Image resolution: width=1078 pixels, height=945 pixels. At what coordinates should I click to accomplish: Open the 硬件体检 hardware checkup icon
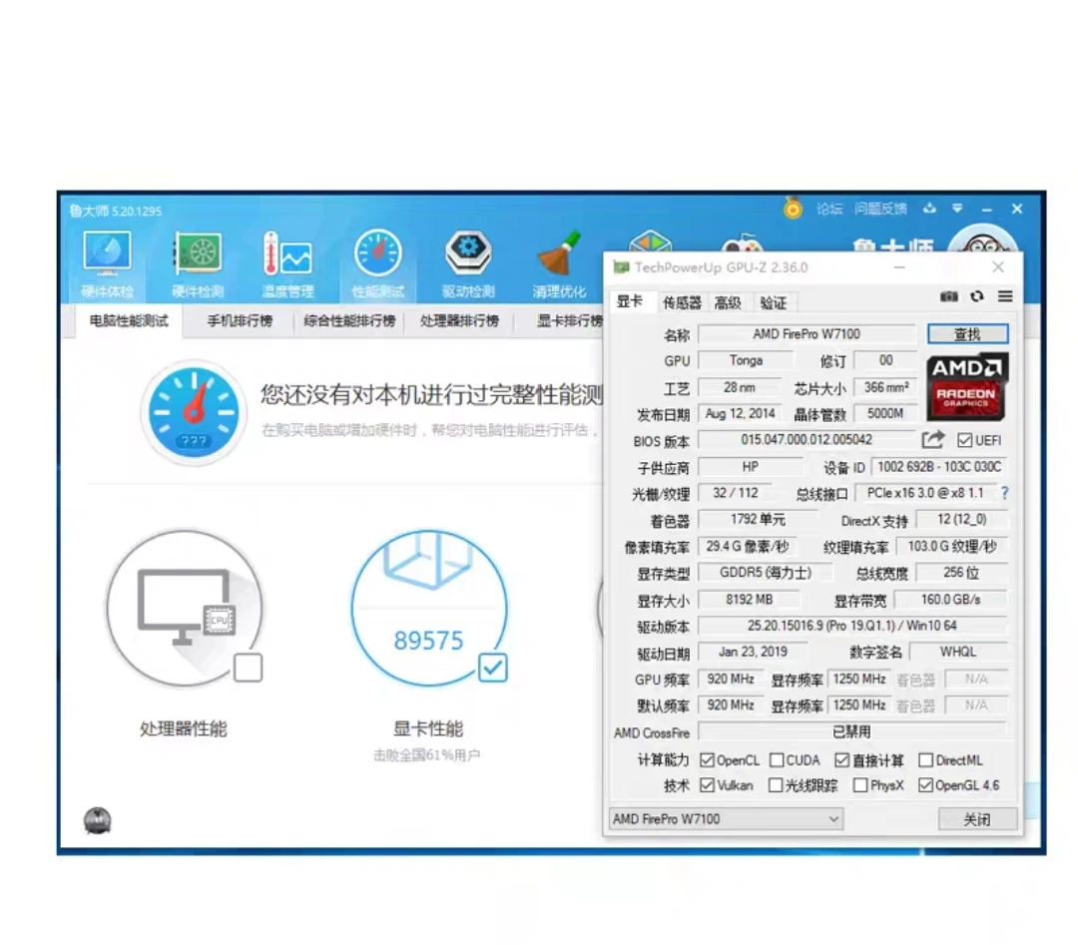point(107,265)
